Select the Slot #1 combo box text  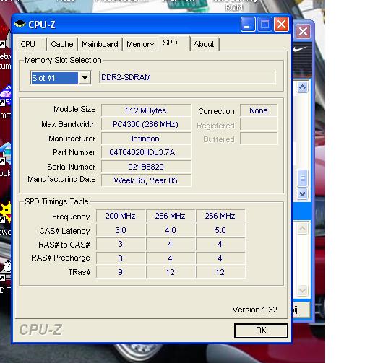[x=54, y=78]
